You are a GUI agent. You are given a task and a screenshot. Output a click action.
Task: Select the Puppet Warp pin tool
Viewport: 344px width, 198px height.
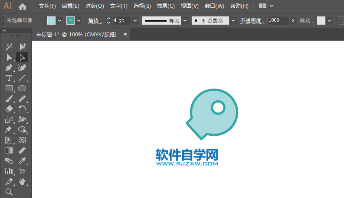(9, 130)
